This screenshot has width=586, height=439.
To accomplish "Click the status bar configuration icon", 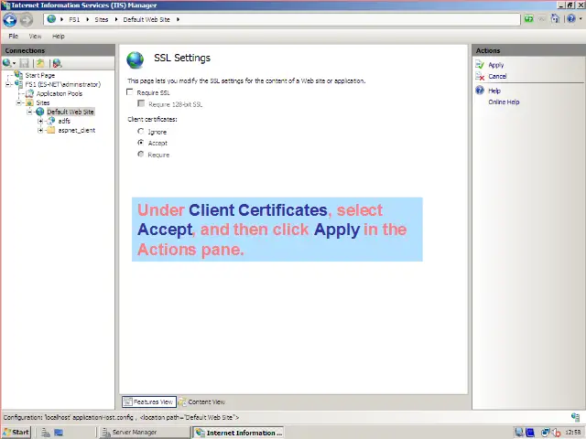I will point(575,417).
